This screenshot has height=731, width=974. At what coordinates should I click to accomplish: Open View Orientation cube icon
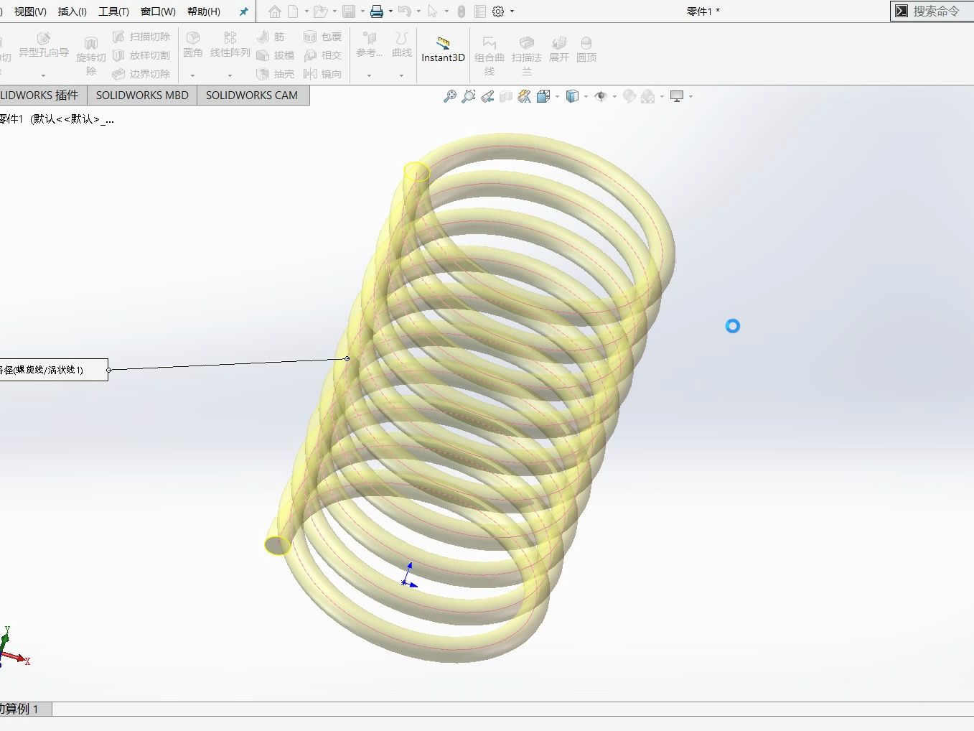(x=543, y=96)
